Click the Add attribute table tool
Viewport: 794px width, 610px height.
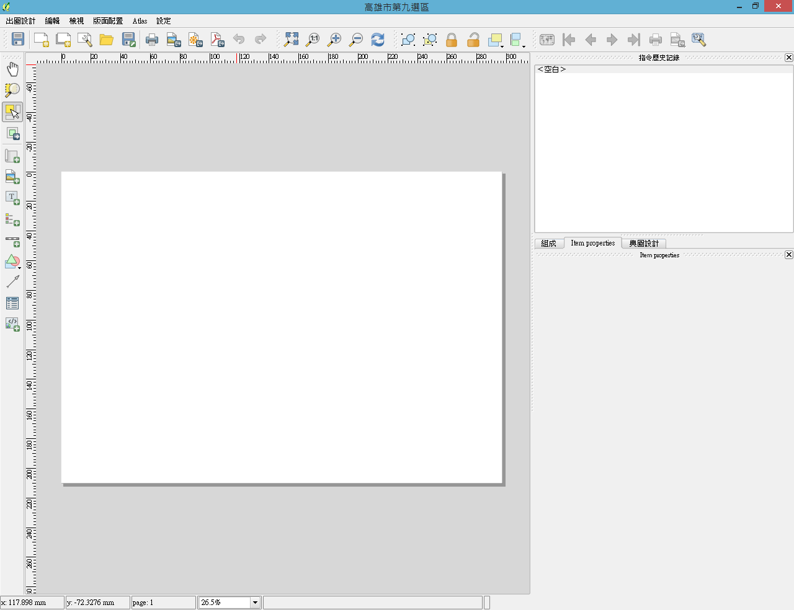[x=12, y=303]
